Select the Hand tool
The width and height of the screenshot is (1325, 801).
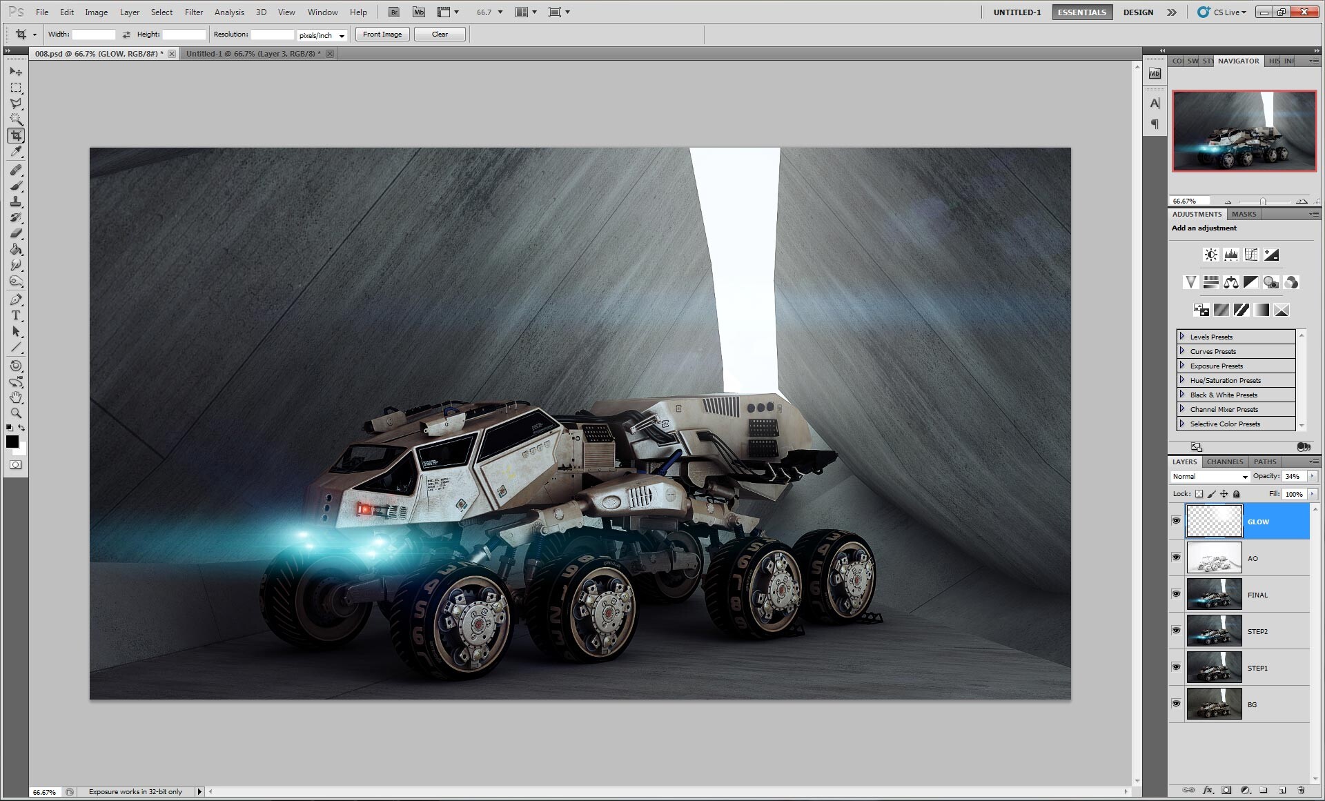(16, 397)
